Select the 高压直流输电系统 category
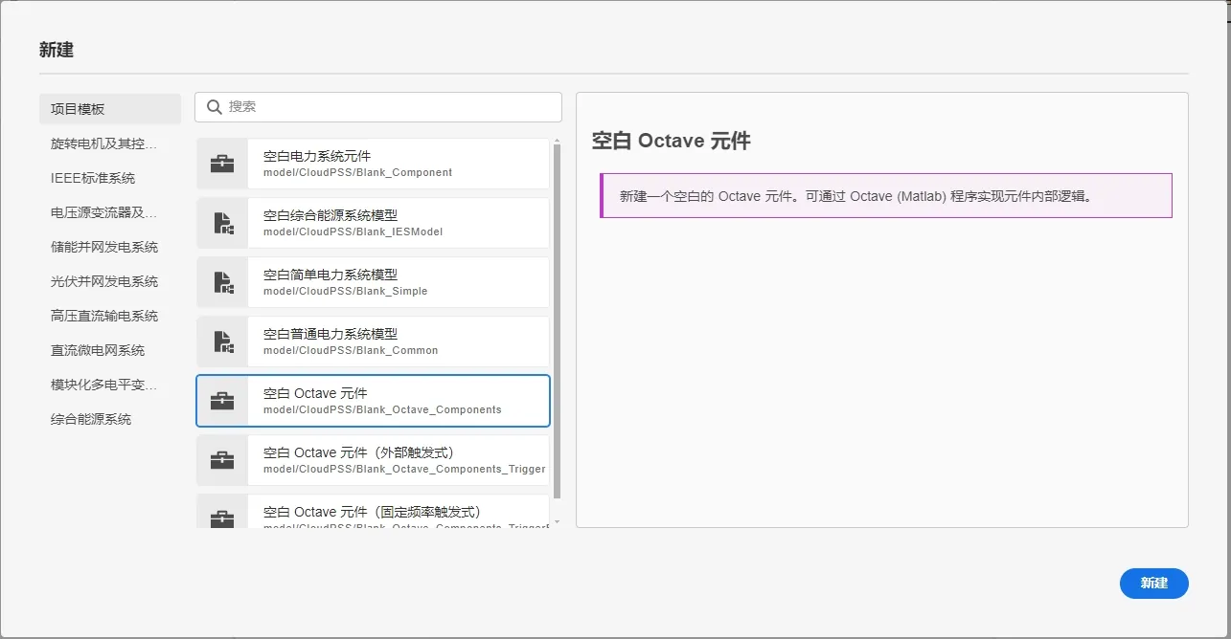 pos(109,315)
